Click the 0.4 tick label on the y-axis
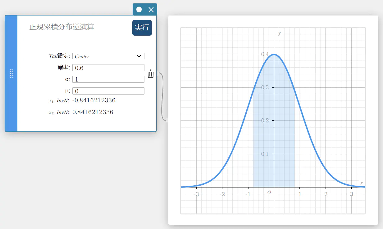The image size is (383, 229). tap(265, 54)
